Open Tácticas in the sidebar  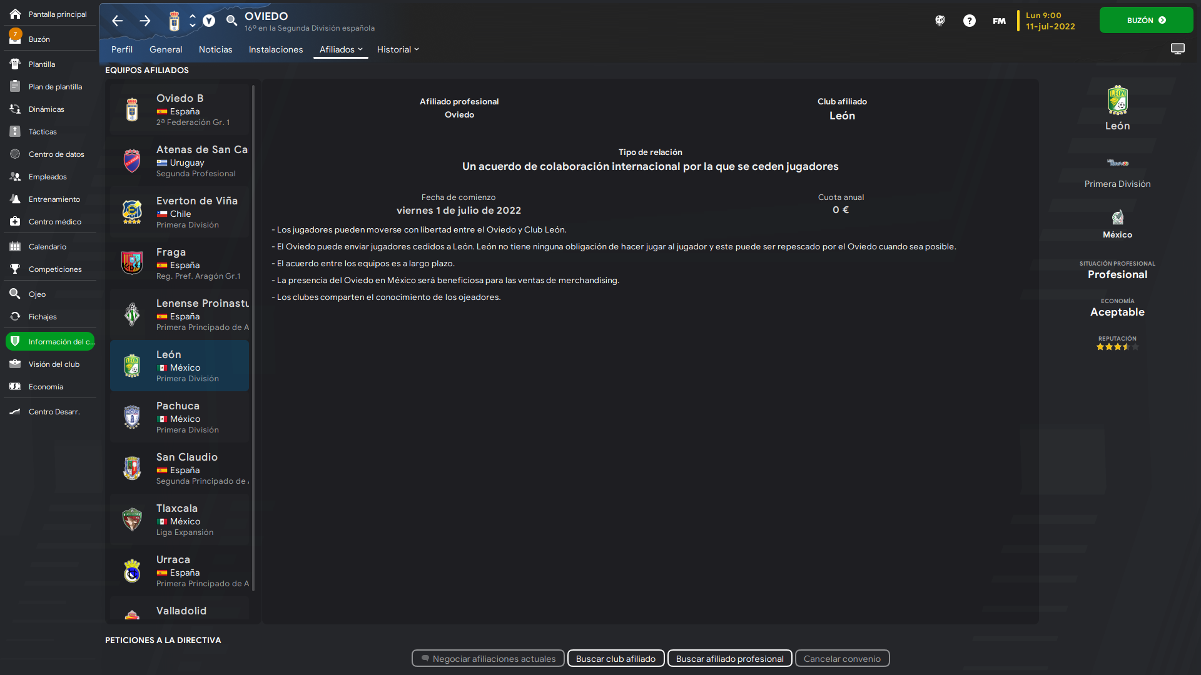(43, 132)
